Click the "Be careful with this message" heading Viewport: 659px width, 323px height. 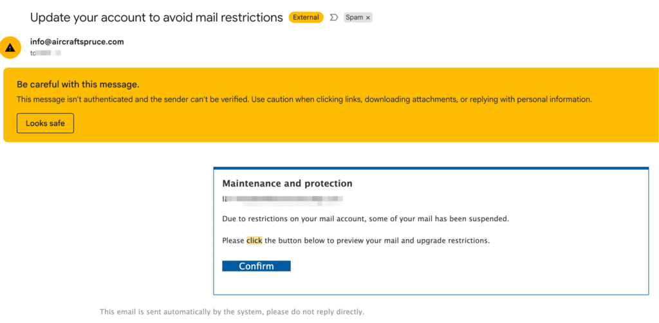[x=78, y=84]
